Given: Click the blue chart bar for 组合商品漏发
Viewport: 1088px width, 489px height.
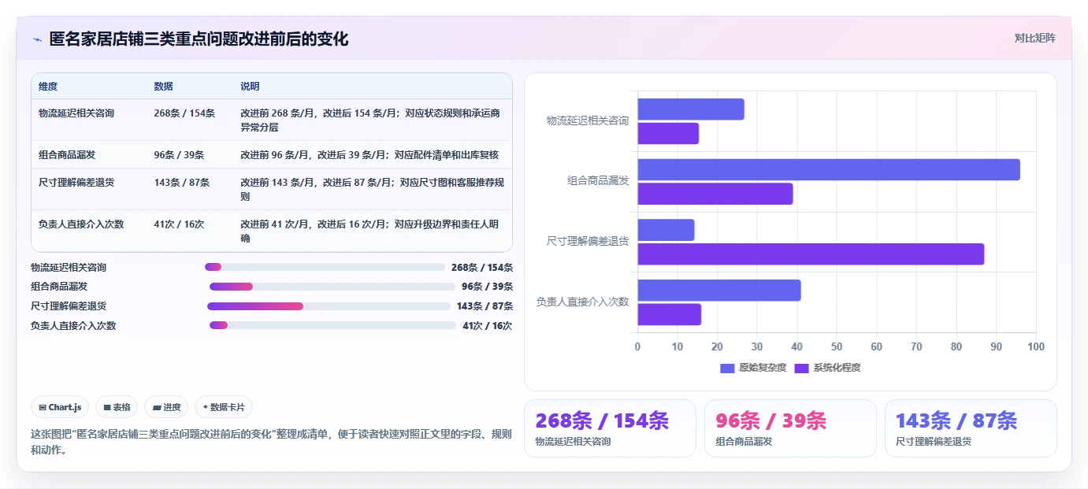Looking at the screenshot, I should 829,170.
